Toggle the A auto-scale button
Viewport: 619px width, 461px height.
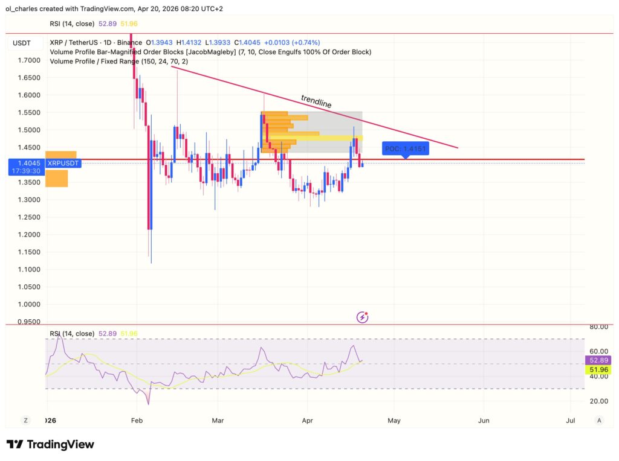click(x=598, y=420)
